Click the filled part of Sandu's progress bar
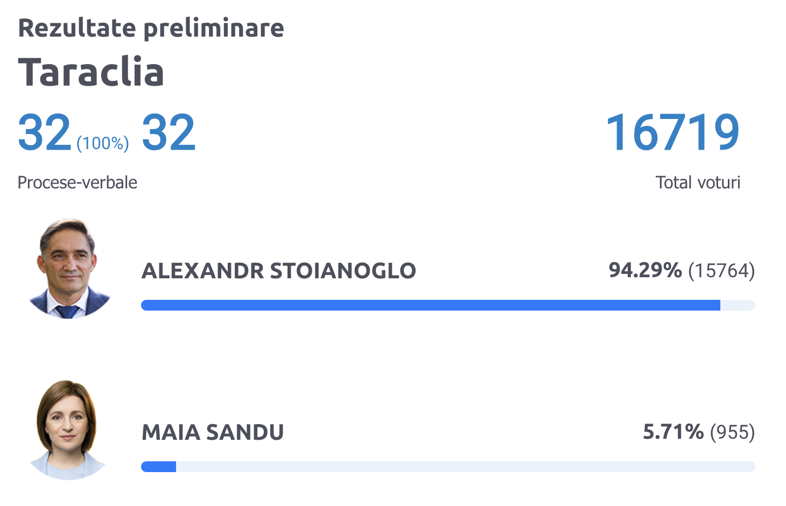 (159, 467)
